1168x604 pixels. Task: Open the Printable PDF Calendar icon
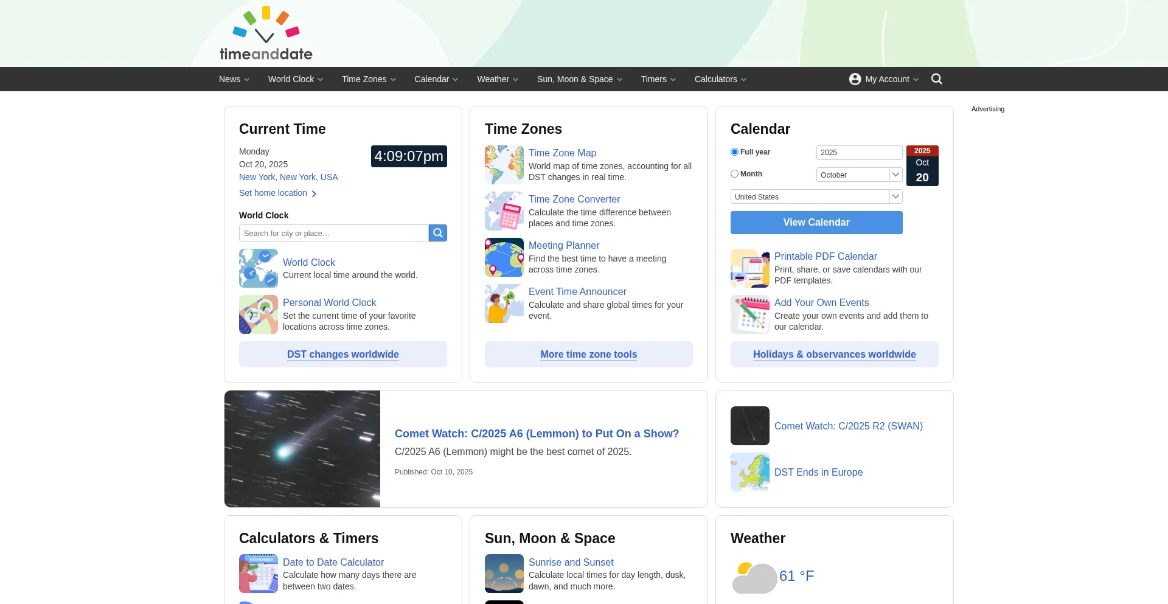(749, 268)
